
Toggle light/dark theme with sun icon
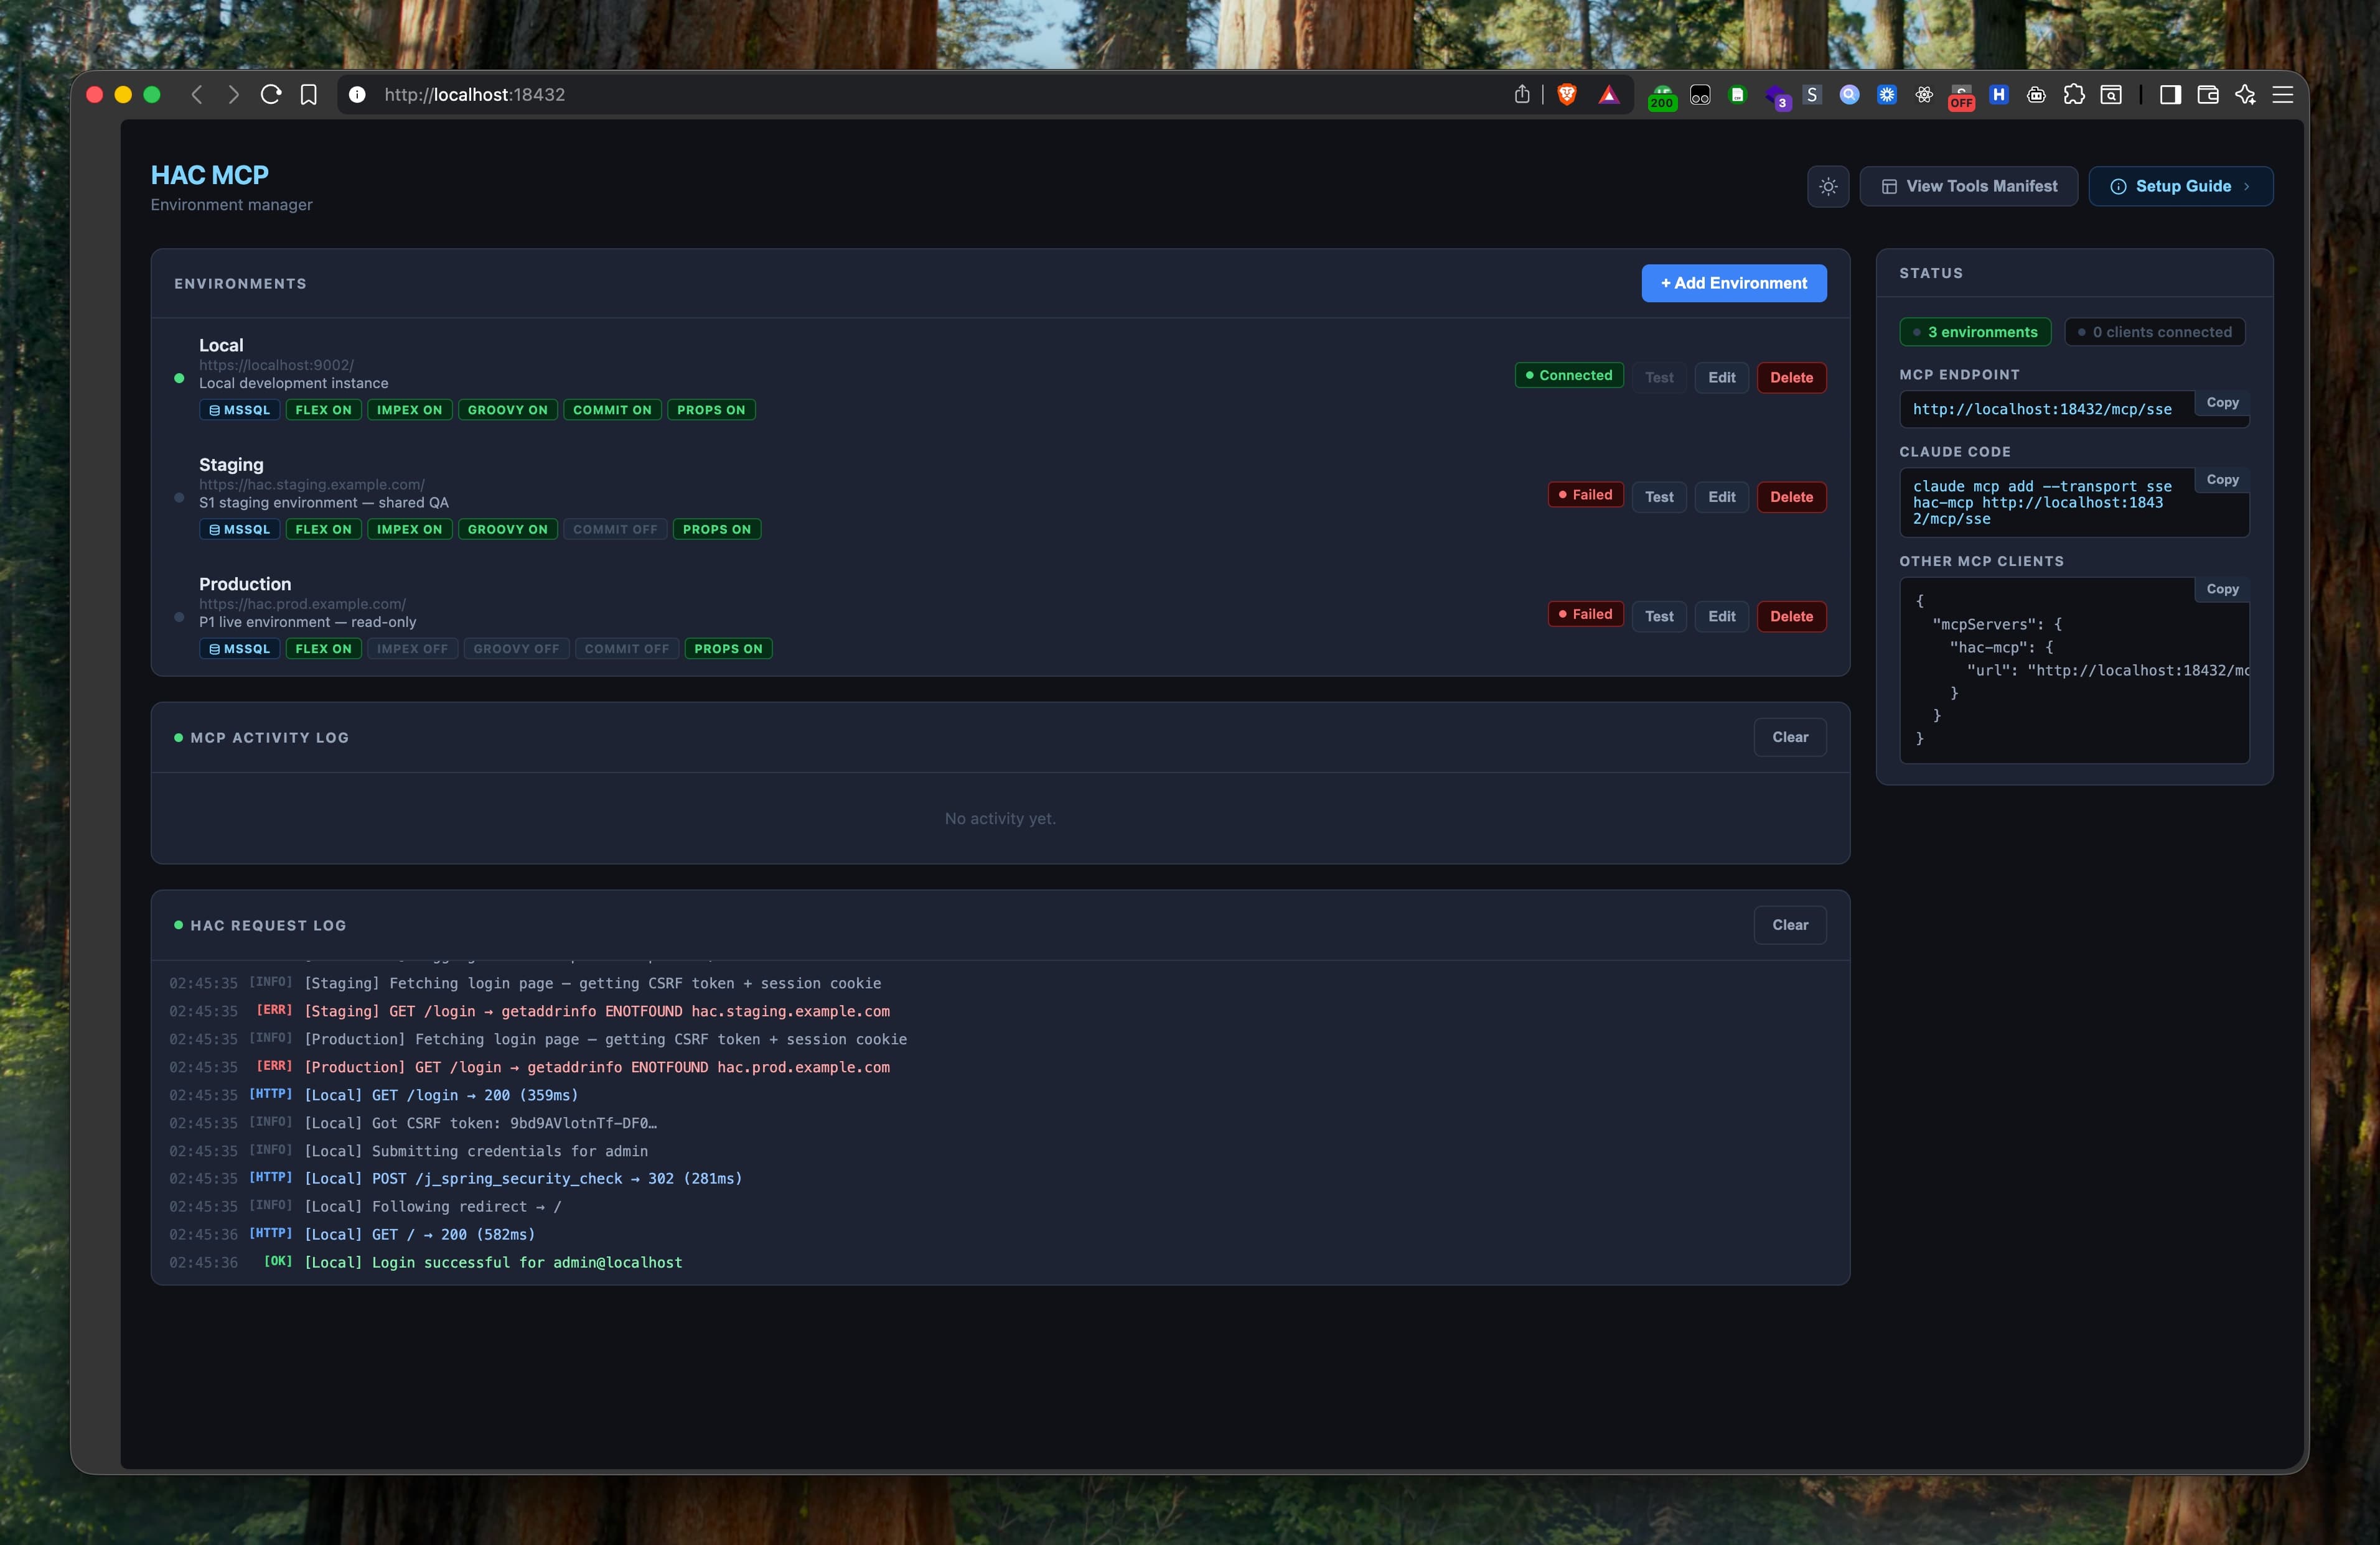pos(1828,187)
